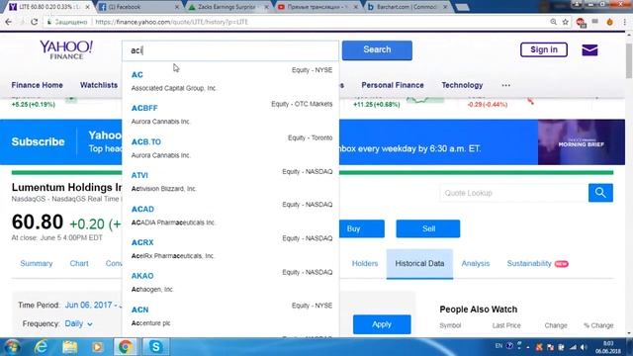The height and width of the screenshot is (356, 633).
Task: Expand the more navigation ellipsis
Action: click(505, 85)
